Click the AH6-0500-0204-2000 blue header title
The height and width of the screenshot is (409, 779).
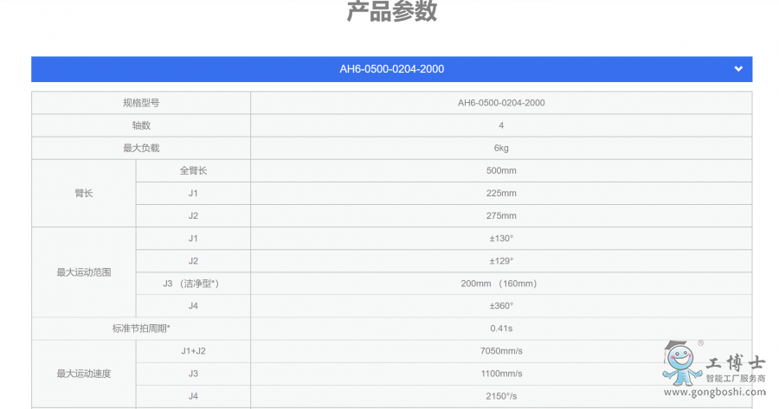tap(391, 69)
